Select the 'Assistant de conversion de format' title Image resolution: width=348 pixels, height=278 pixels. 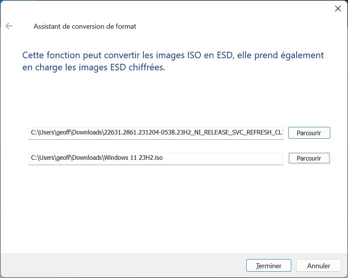[x=85, y=26]
